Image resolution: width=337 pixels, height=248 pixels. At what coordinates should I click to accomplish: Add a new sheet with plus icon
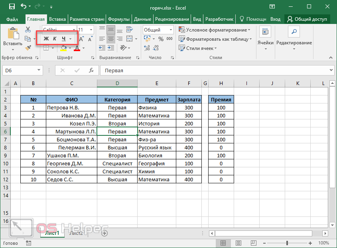click(104, 233)
